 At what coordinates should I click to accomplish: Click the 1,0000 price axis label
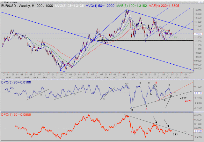point(198,57)
